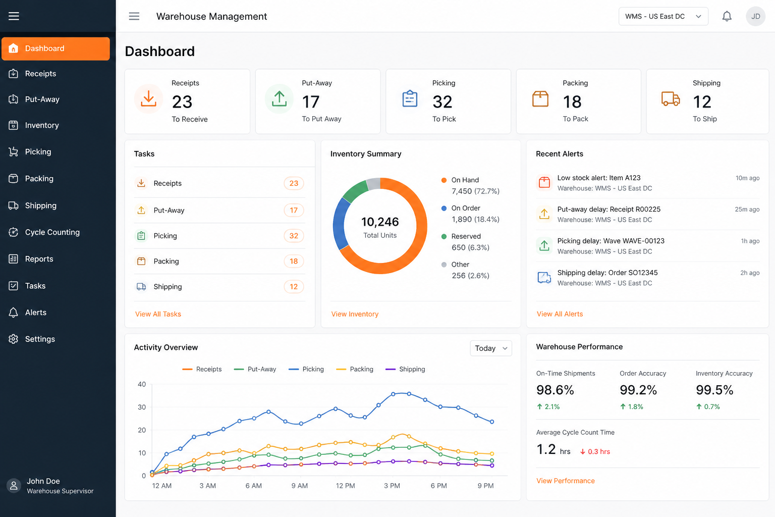Click the Picking cart icon in sidebar
Image resolution: width=775 pixels, height=517 pixels.
click(14, 151)
